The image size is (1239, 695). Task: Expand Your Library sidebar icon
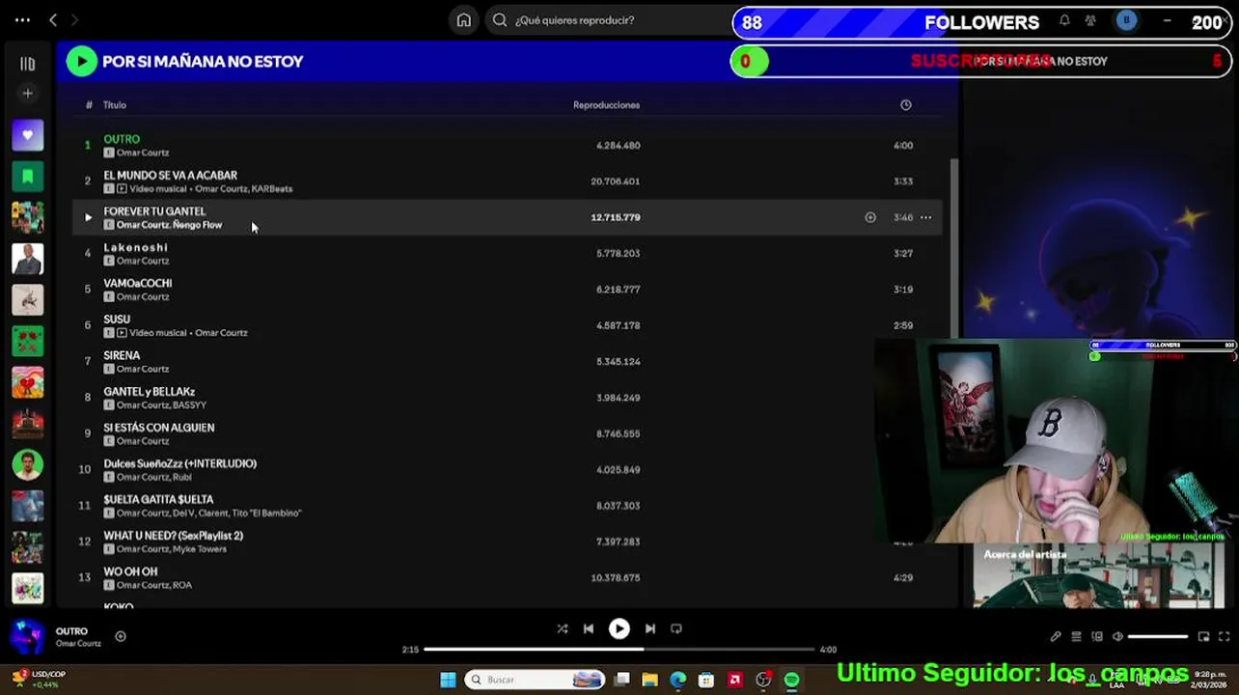point(27,64)
